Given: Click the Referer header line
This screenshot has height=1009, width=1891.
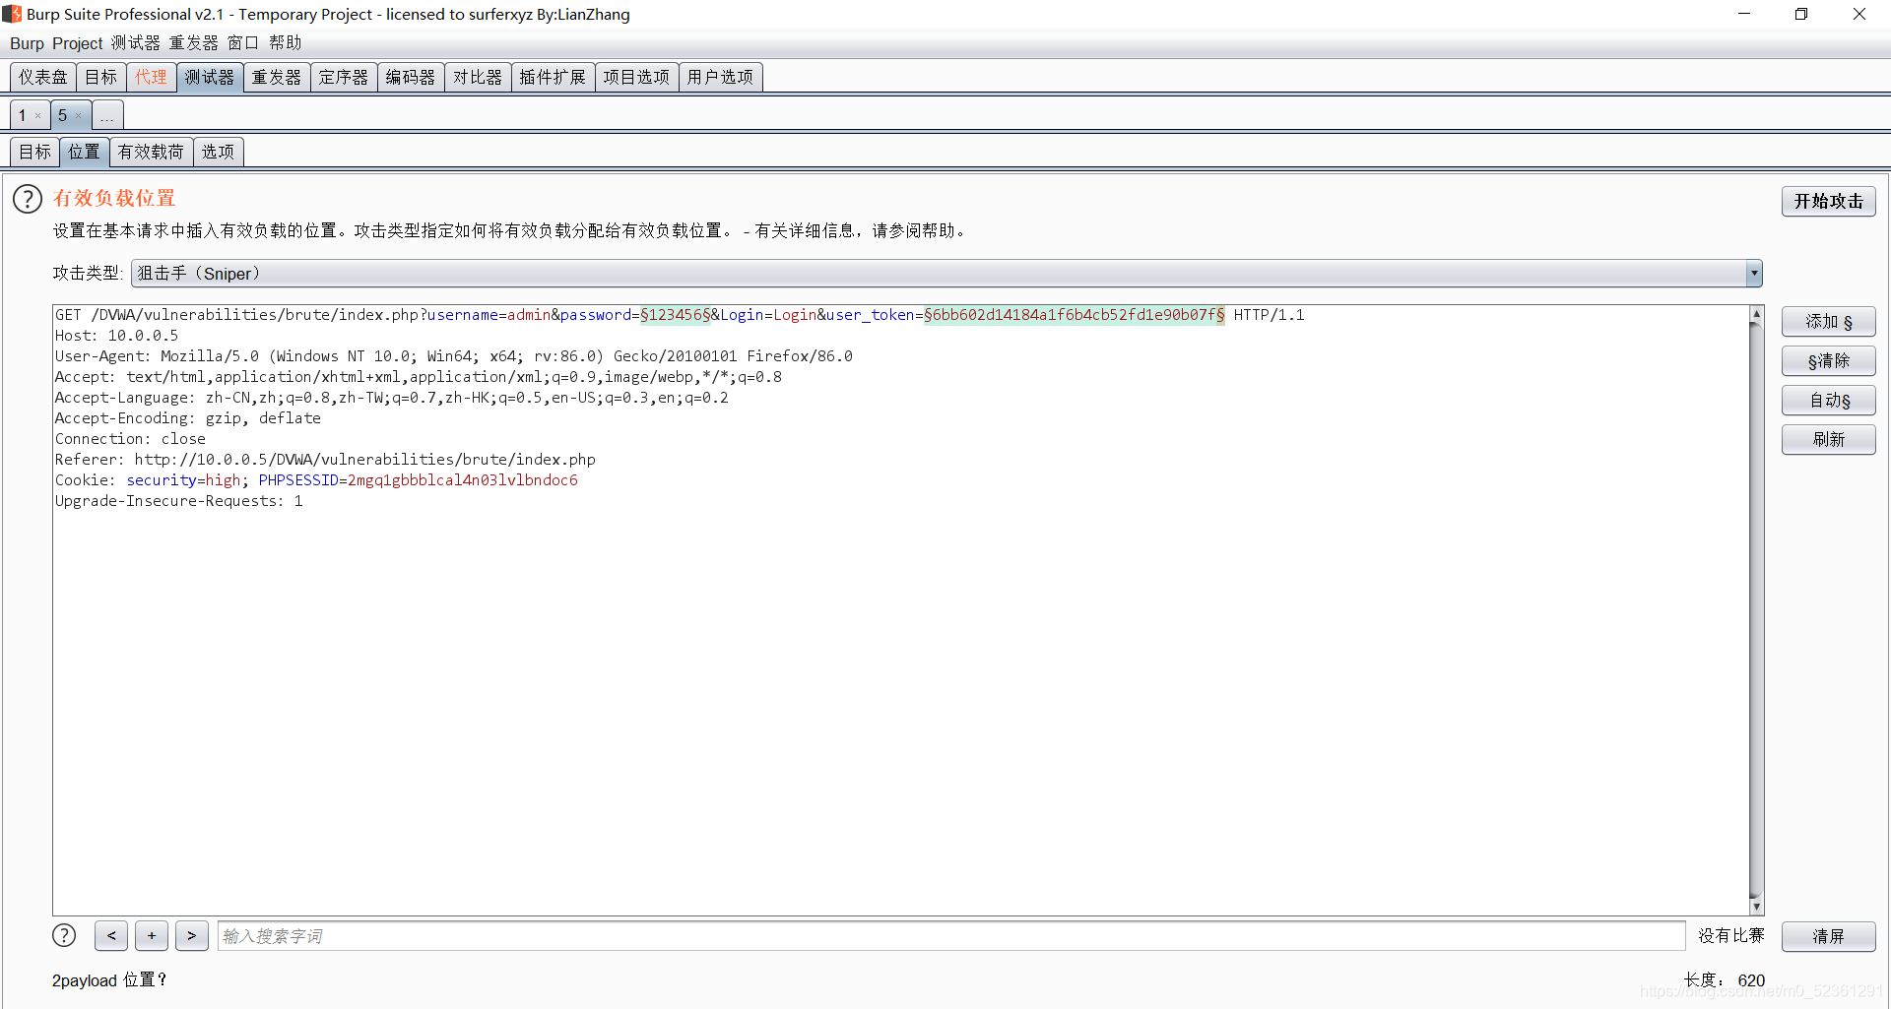Looking at the screenshot, I should pyautogui.click(x=325, y=460).
